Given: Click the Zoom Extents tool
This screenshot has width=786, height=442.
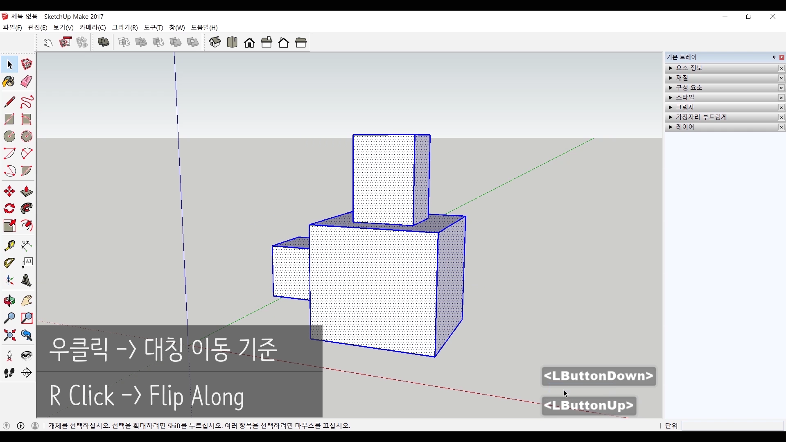Looking at the screenshot, I should pyautogui.click(x=9, y=336).
